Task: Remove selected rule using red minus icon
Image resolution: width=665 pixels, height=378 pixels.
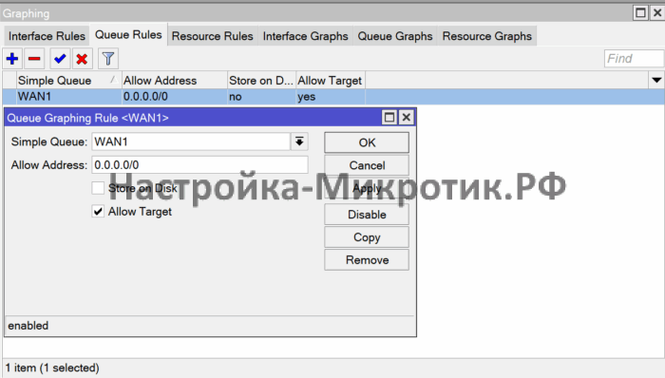Action: (34, 59)
